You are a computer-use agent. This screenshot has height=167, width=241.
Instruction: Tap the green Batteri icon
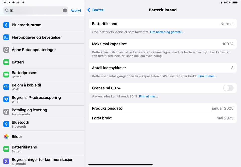[x=6, y=62]
